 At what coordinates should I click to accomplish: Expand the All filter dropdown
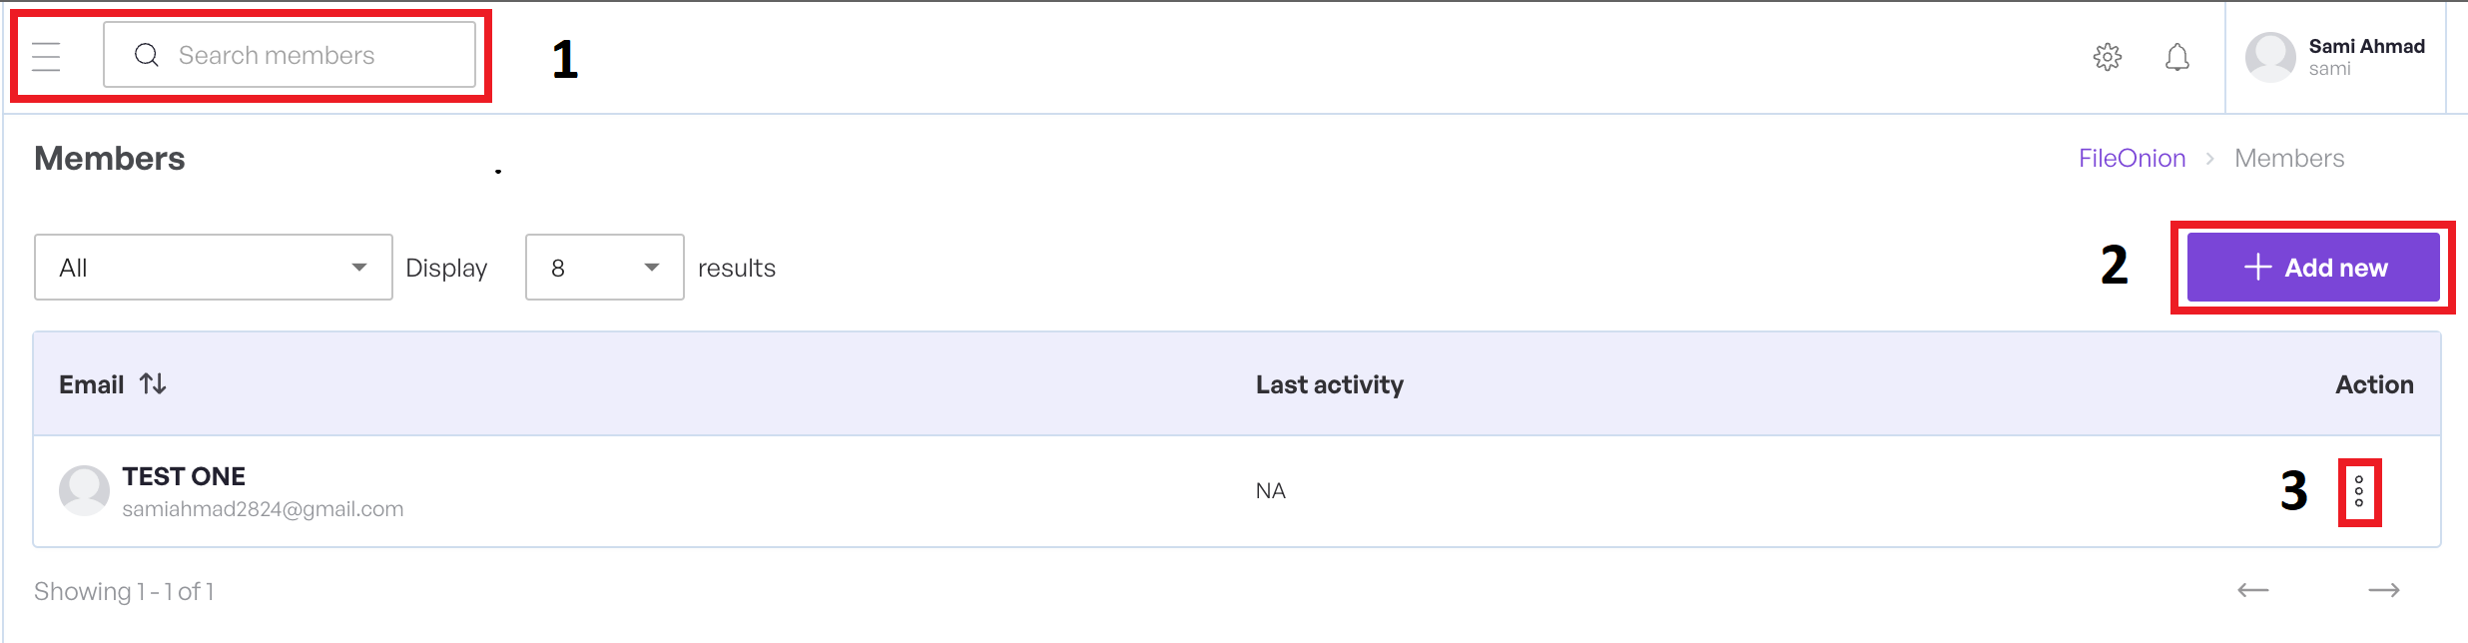click(x=213, y=268)
